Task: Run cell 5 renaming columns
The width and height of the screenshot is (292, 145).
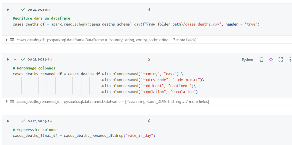Action: 8,60
